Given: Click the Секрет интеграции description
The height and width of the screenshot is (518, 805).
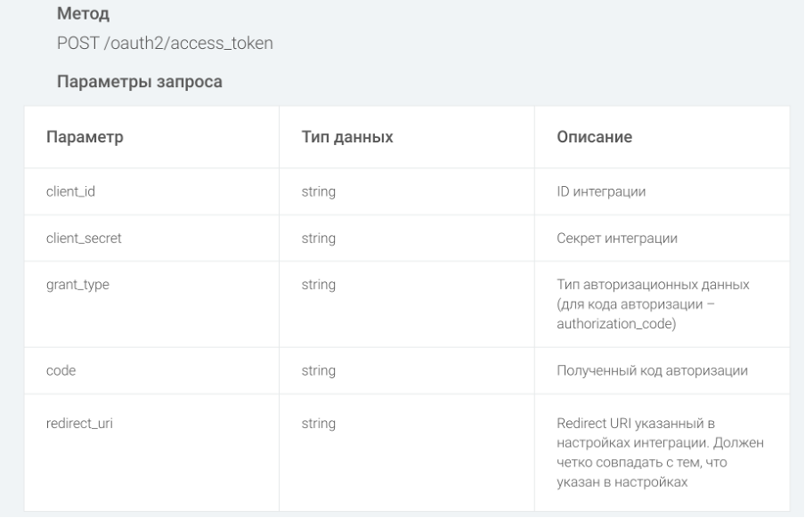Looking at the screenshot, I should point(617,239).
